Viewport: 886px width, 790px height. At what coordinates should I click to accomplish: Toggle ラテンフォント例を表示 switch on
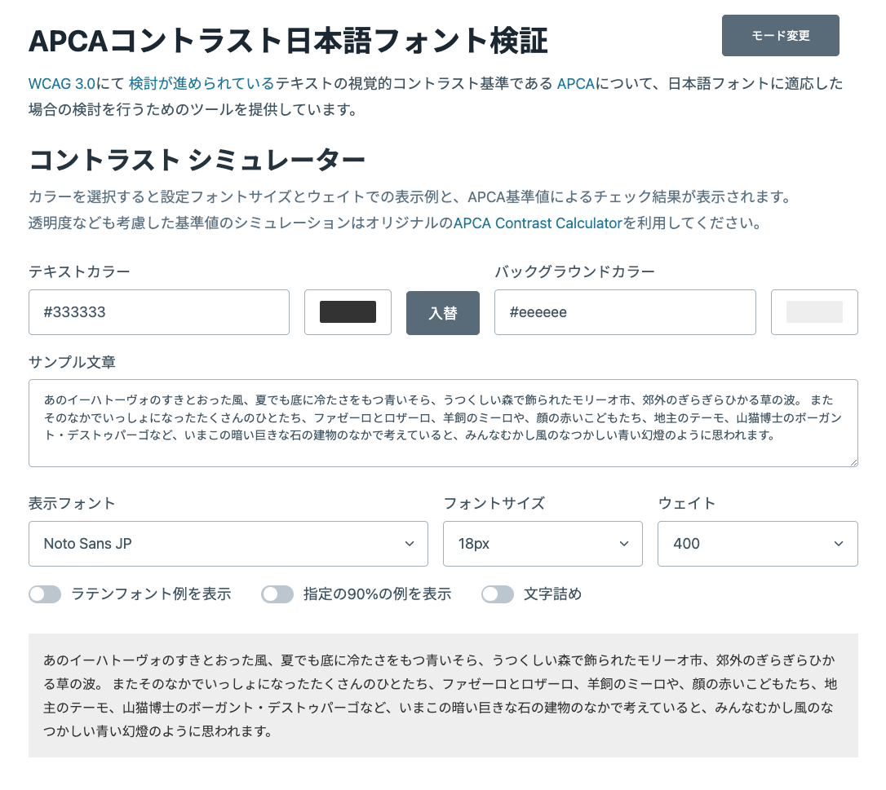pyautogui.click(x=45, y=594)
